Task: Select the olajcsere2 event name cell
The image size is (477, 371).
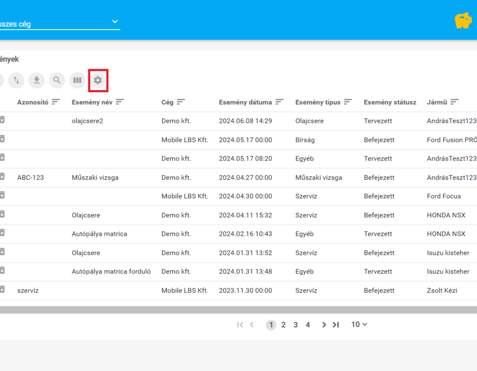Action: coord(87,121)
